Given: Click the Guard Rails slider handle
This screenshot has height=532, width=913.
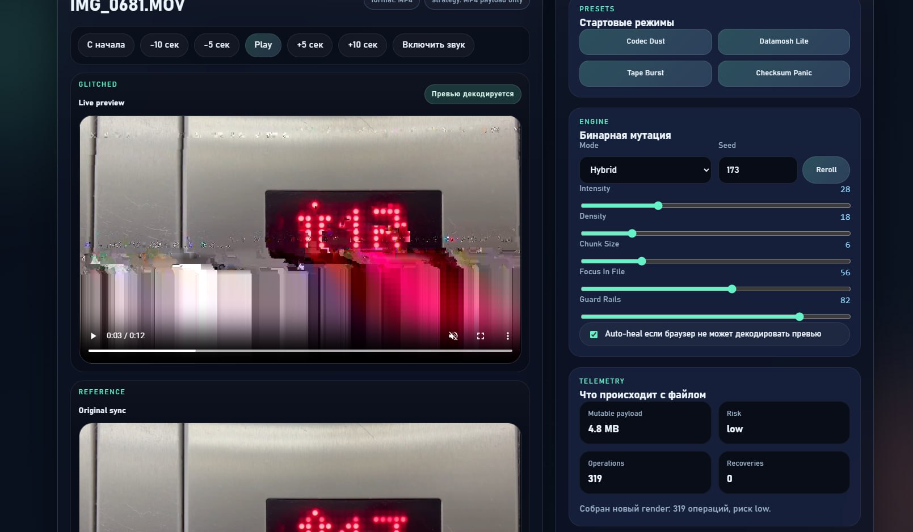Looking at the screenshot, I should coord(800,317).
